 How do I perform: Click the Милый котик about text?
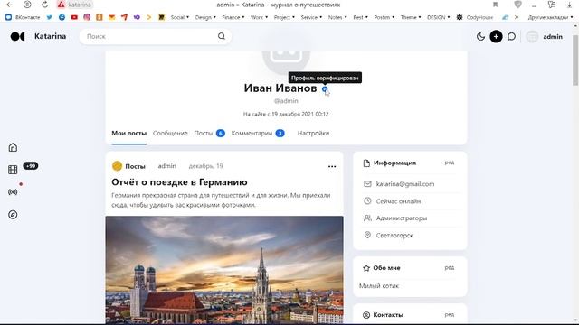(379, 285)
